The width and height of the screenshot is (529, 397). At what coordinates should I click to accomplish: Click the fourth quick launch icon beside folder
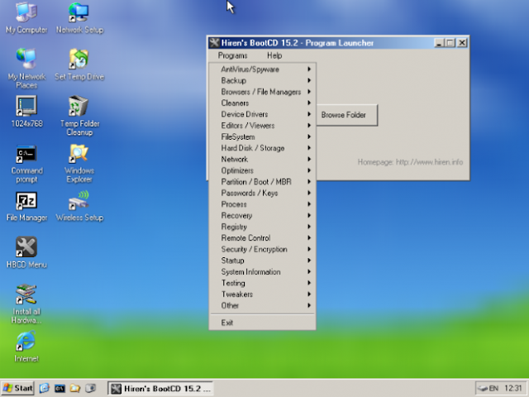point(90,388)
